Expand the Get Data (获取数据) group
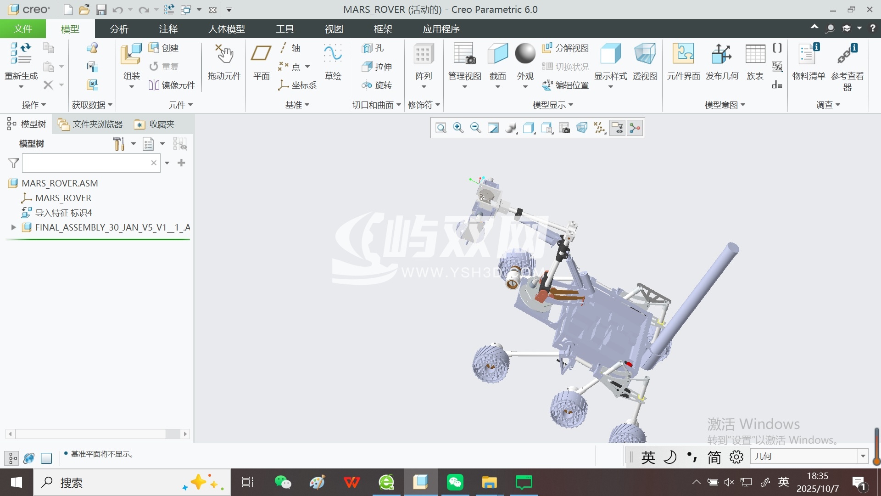 (x=92, y=105)
